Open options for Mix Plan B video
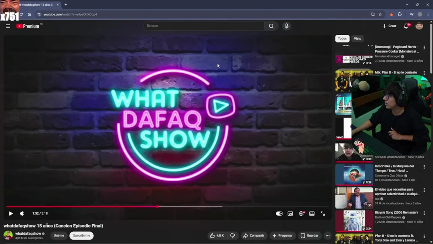The height and width of the screenshot is (244, 433). (x=424, y=73)
